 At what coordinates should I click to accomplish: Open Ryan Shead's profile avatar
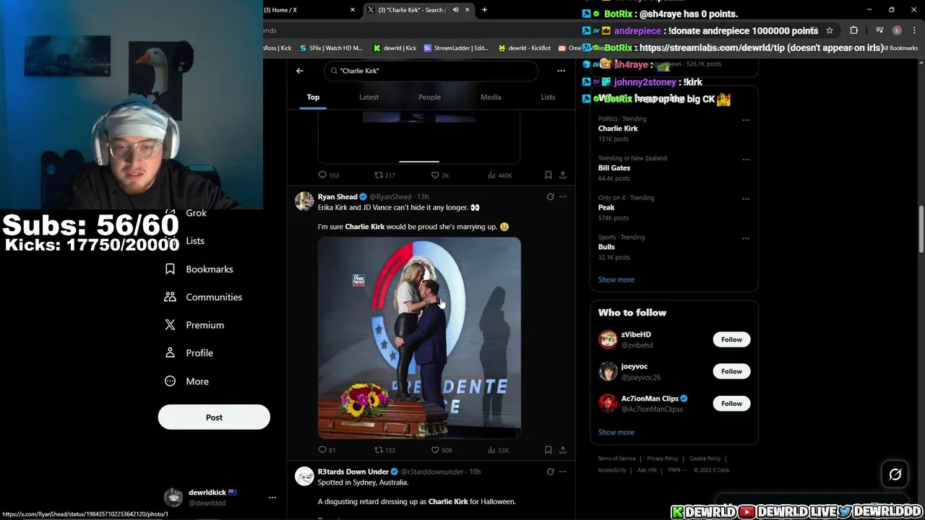[304, 201]
